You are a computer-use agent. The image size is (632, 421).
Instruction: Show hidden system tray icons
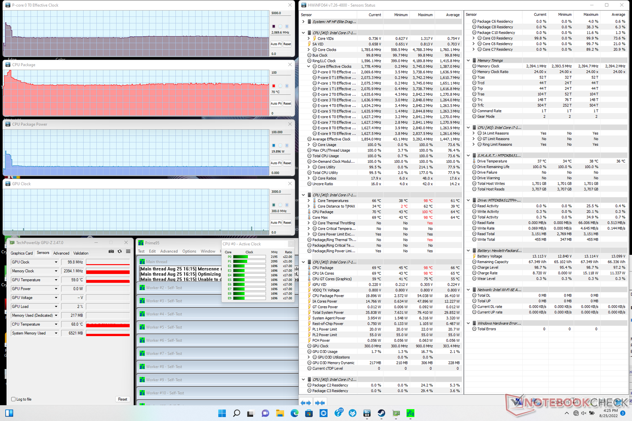(567, 413)
